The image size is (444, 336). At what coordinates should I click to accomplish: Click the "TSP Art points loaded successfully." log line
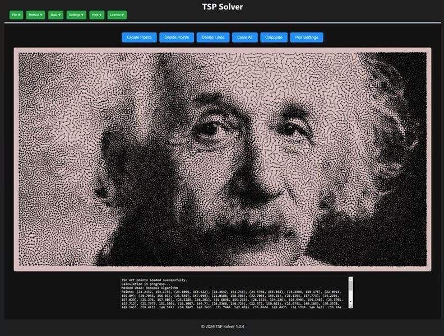pyautogui.click(x=154, y=280)
